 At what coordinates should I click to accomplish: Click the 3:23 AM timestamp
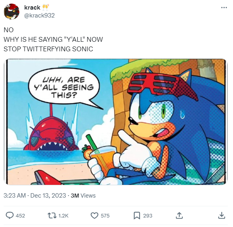[x=15, y=196]
